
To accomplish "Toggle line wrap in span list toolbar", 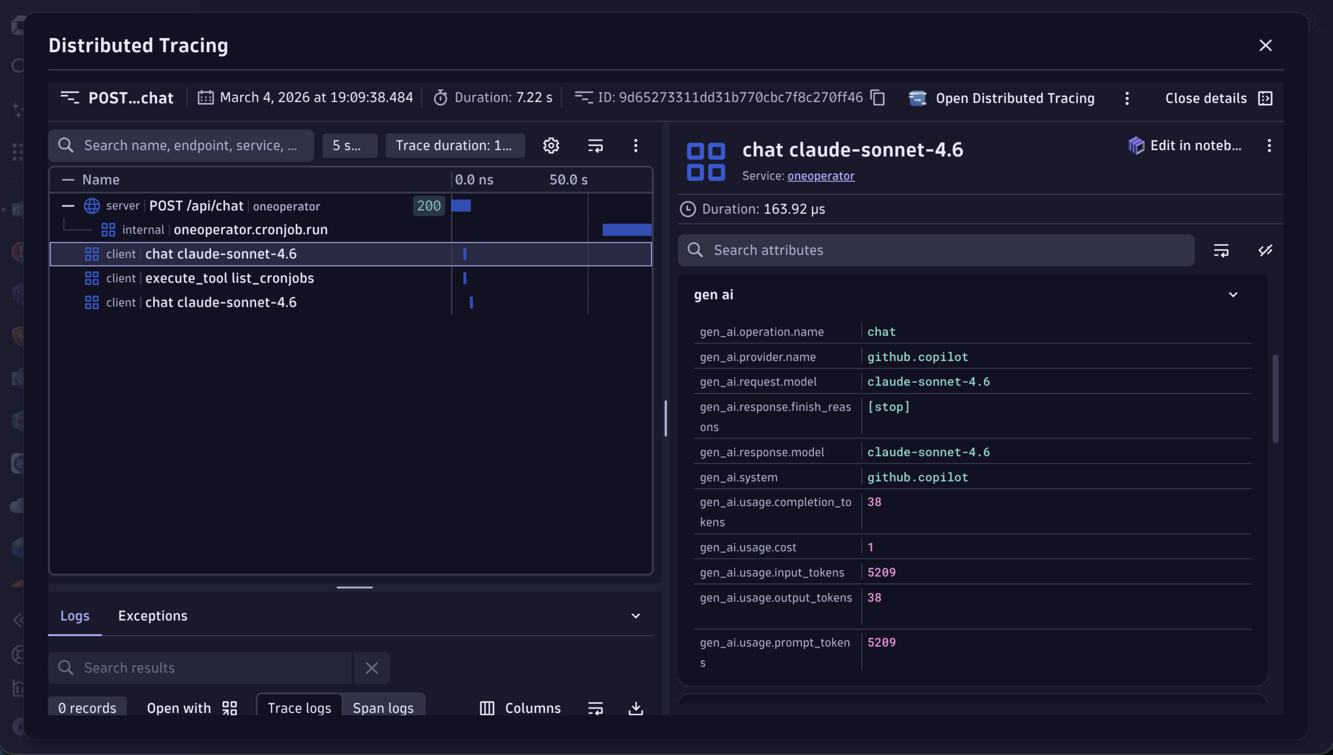I will coord(595,145).
